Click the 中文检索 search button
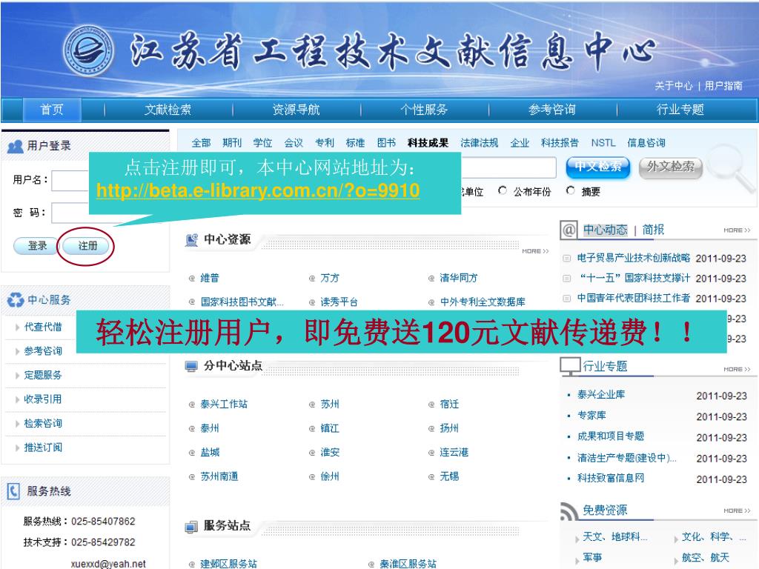The image size is (759, 569). 597,167
